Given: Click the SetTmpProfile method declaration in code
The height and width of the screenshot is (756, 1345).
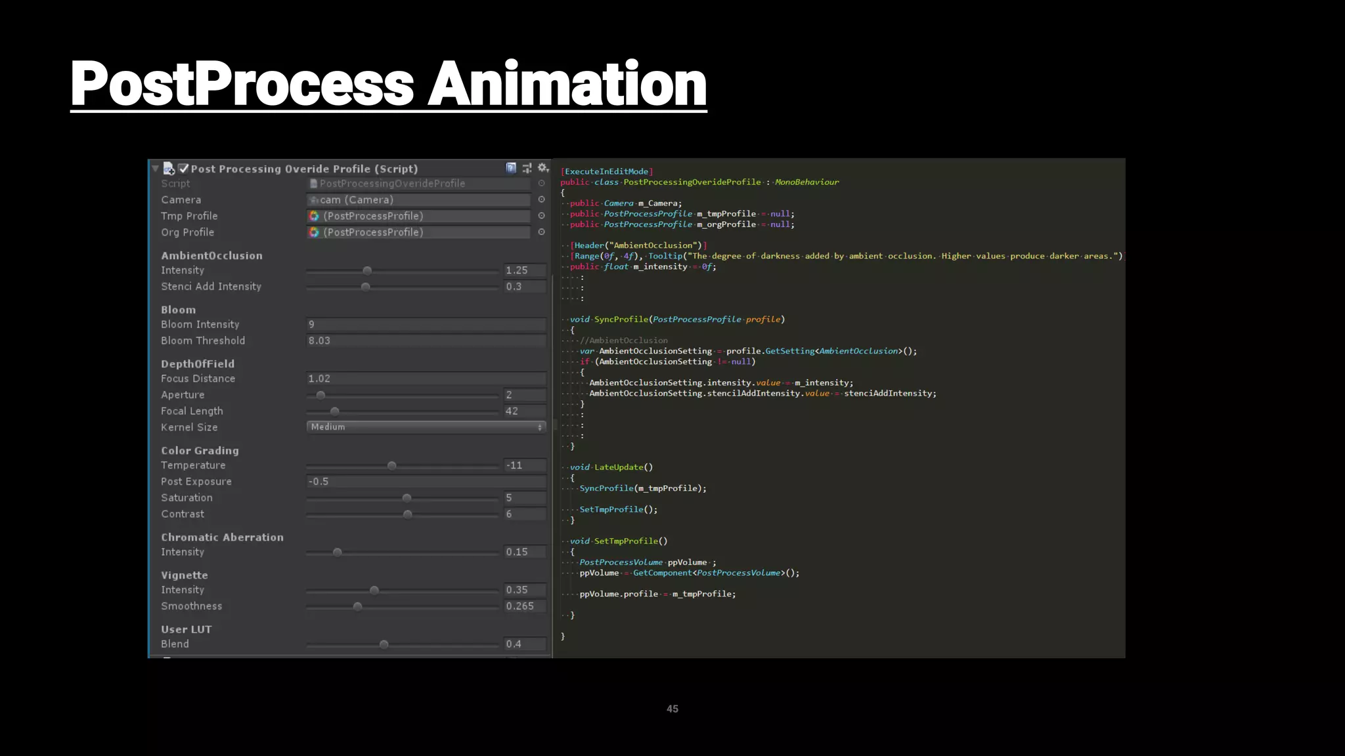Looking at the screenshot, I should 619,541.
